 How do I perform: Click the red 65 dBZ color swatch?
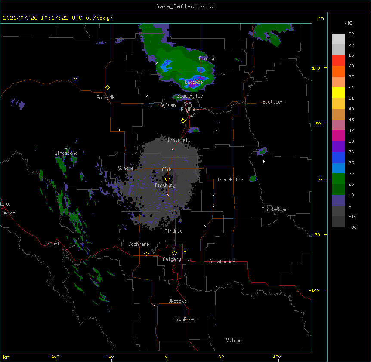338,60
